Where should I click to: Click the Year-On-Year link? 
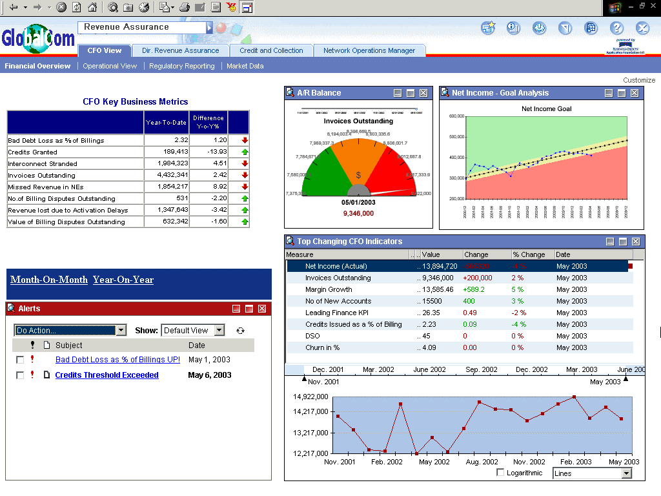[123, 280]
